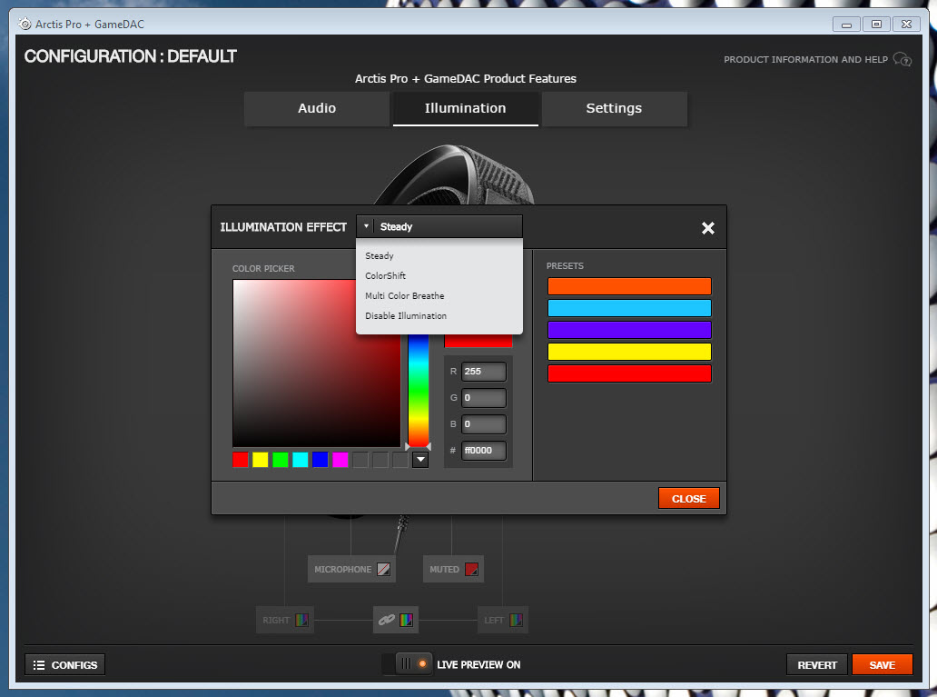Pick the cyan quick swatch

coord(300,460)
